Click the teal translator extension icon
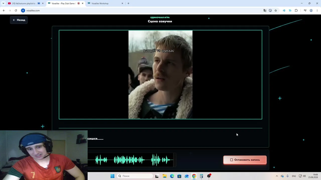 point(290,10)
